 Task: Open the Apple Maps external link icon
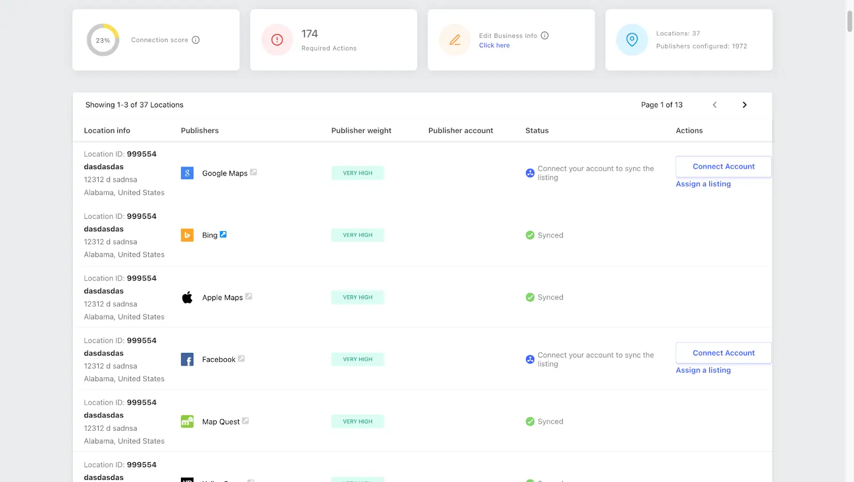(x=249, y=296)
